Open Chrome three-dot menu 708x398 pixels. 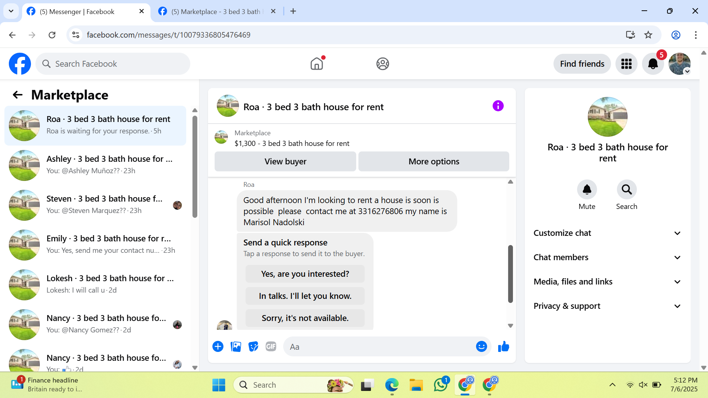click(x=696, y=35)
